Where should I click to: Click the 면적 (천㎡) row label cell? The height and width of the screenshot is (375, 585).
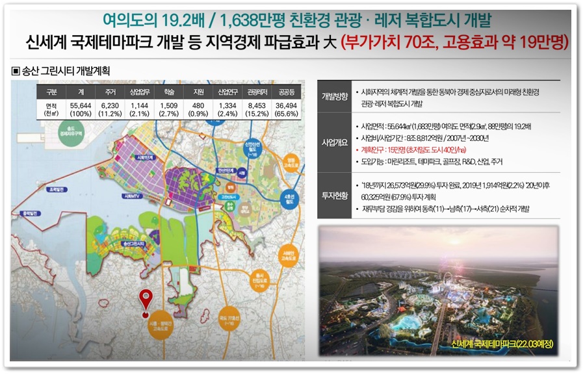click(x=51, y=109)
